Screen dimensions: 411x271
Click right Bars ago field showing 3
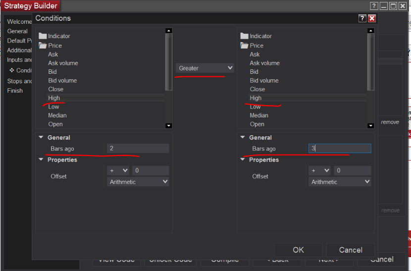click(x=340, y=149)
